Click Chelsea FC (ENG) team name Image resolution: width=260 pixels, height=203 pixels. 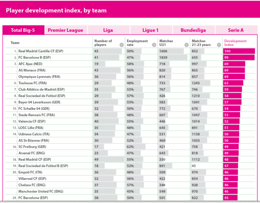(32, 185)
